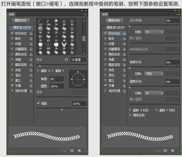Viewport: 182px width, 157px height.
Task: Toggle 散布 checkbox in left panel
Action: tap(12, 39)
